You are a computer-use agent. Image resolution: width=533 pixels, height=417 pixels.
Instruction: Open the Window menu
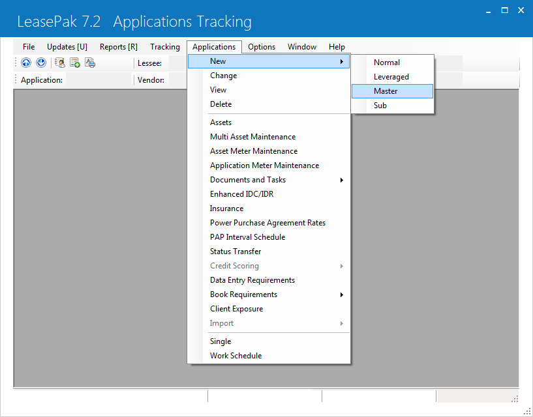point(302,47)
